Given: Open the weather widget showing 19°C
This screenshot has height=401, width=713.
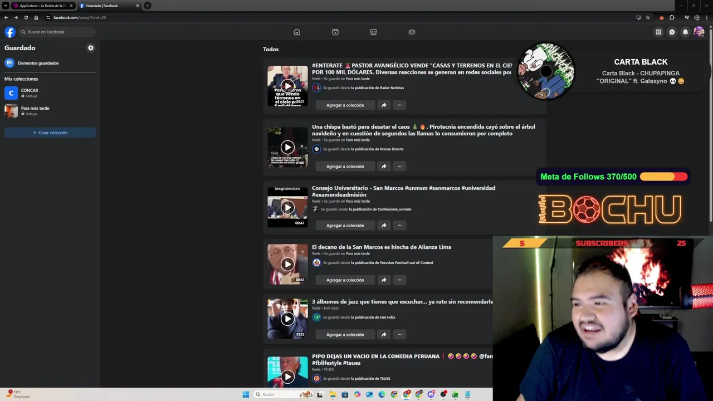Looking at the screenshot, I should click(x=18, y=394).
